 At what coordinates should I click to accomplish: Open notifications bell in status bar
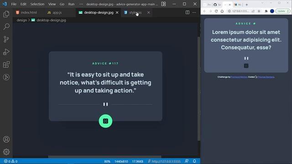pyautogui.click(x=194, y=161)
